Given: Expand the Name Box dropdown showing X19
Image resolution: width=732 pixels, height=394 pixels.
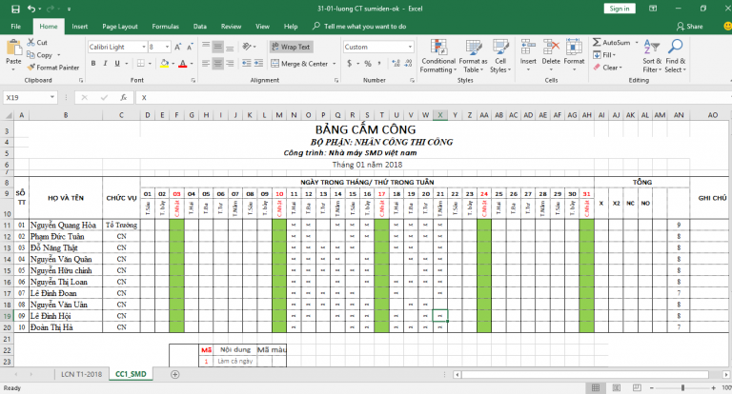Looking at the screenshot, I should (52, 97).
